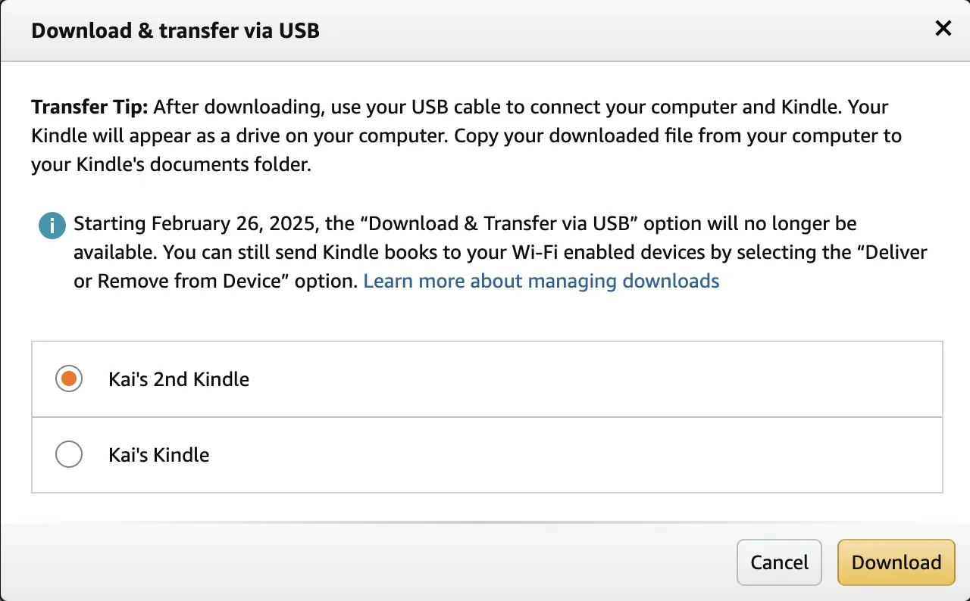Click the Transfer Tip heading text
Viewport: 970px width, 601px height.
[x=89, y=106]
